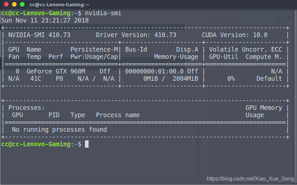The width and height of the screenshot is (297, 185).
Task: Click the 'Perf' header text
Action: (x=56, y=57)
